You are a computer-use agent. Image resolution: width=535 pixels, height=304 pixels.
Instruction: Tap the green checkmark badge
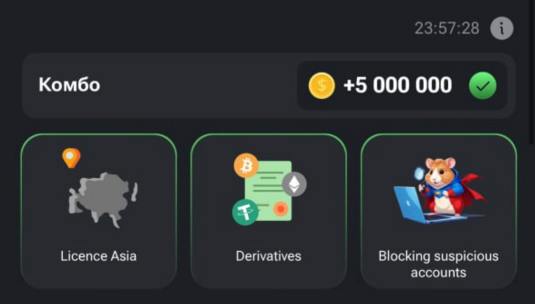pos(482,86)
